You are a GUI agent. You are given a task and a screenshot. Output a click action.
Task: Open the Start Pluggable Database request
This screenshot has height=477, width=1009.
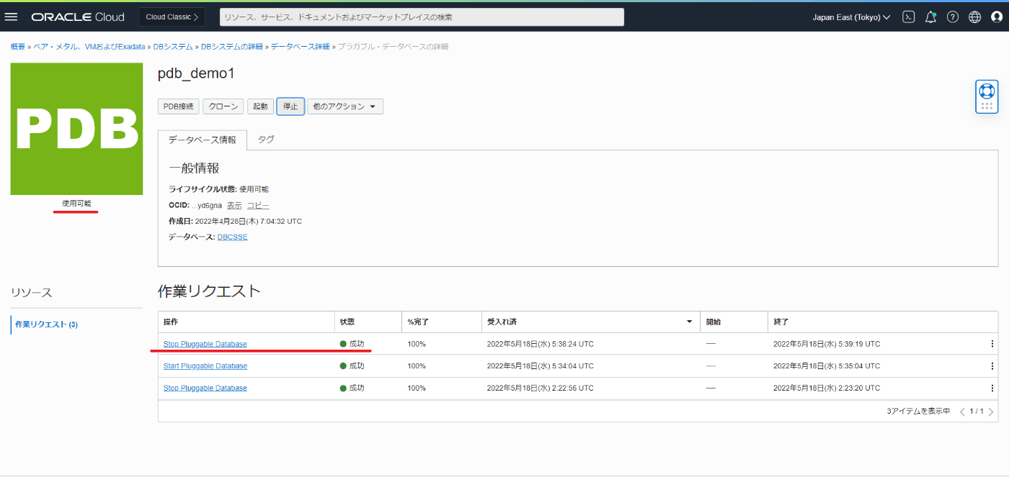pyautogui.click(x=205, y=366)
